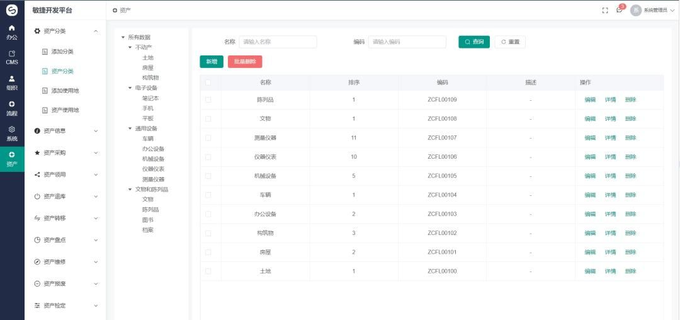Check the 文物 row checkbox
Viewport: 680px width, 320px height.
(208, 119)
